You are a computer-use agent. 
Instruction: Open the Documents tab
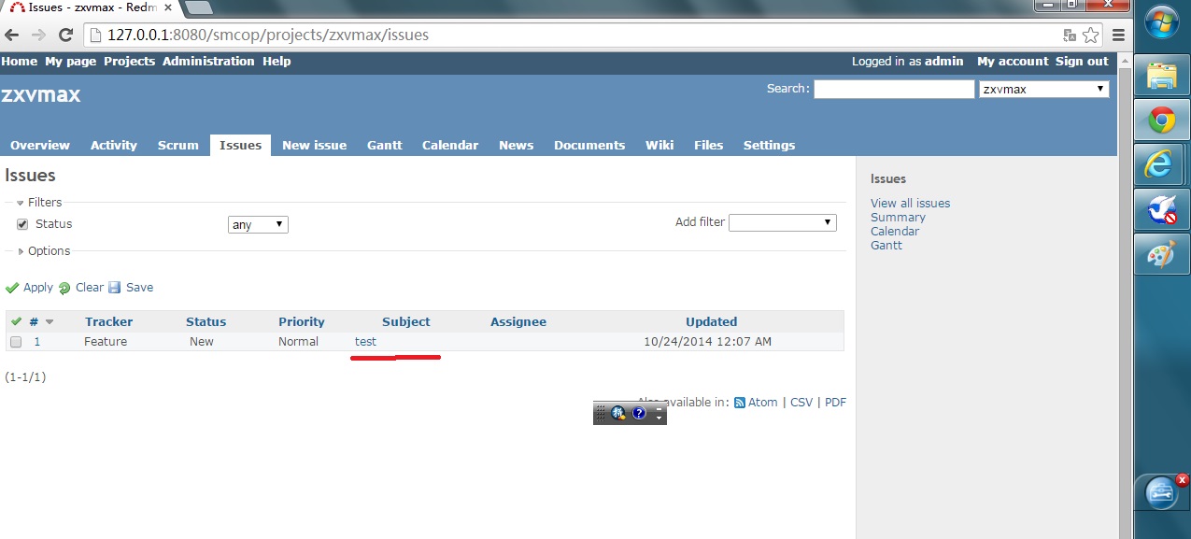[x=589, y=145]
